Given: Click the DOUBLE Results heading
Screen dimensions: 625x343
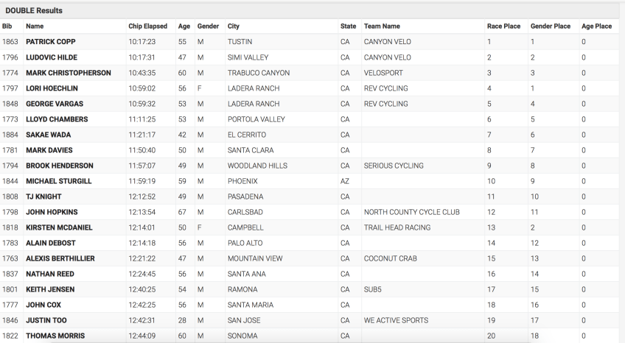Looking at the screenshot, I should pyautogui.click(x=34, y=10).
